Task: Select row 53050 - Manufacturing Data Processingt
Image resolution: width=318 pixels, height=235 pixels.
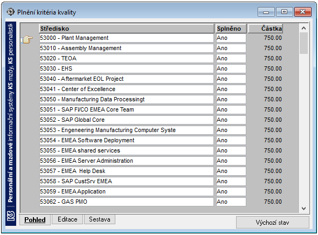Action: click(127, 99)
